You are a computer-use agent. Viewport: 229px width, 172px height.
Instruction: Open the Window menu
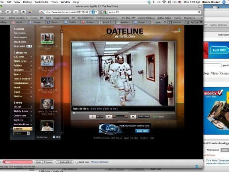pos(65,2)
